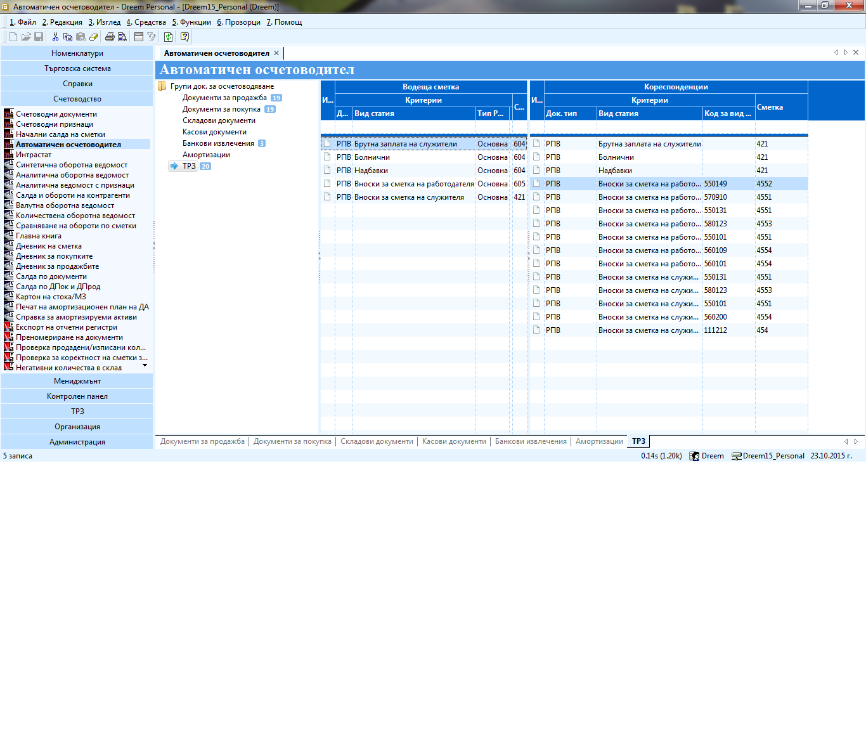The image size is (866, 752).
Task: Open Print Preview from the toolbar
Action: point(122,37)
